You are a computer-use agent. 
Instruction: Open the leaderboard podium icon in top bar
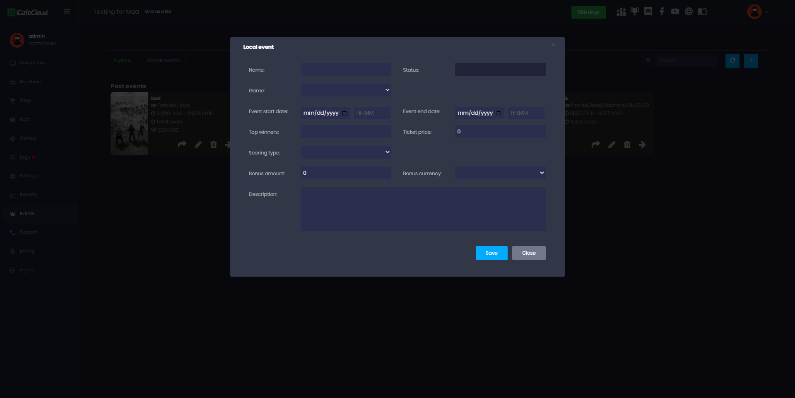pos(621,12)
